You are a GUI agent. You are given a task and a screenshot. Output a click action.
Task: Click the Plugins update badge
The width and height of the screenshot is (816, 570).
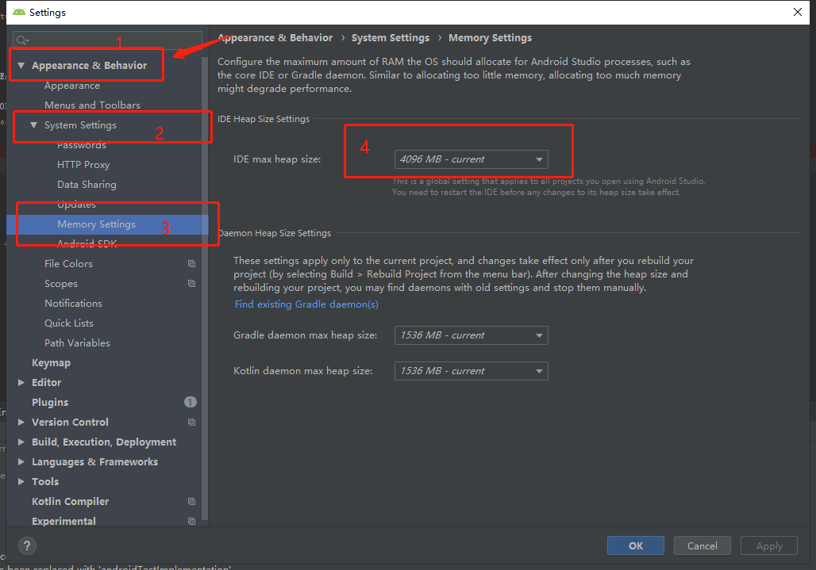190,402
